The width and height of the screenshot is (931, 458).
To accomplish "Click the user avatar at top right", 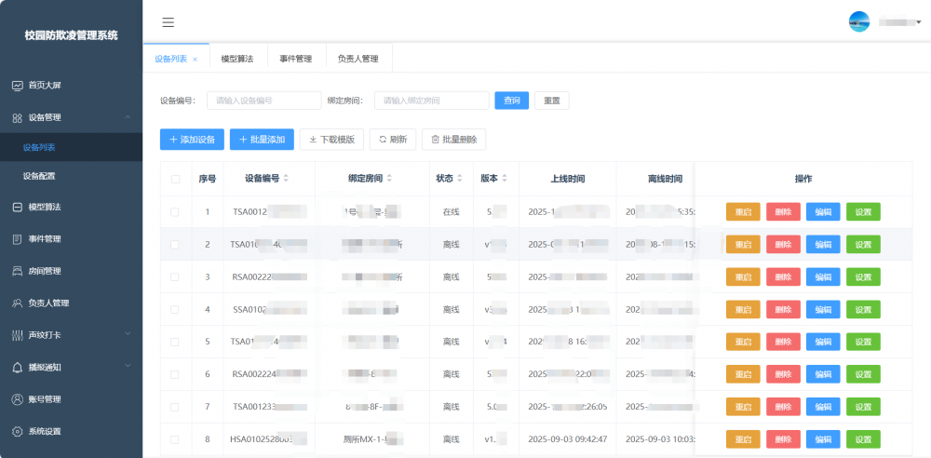I will pyautogui.click(x=859, y=21).
